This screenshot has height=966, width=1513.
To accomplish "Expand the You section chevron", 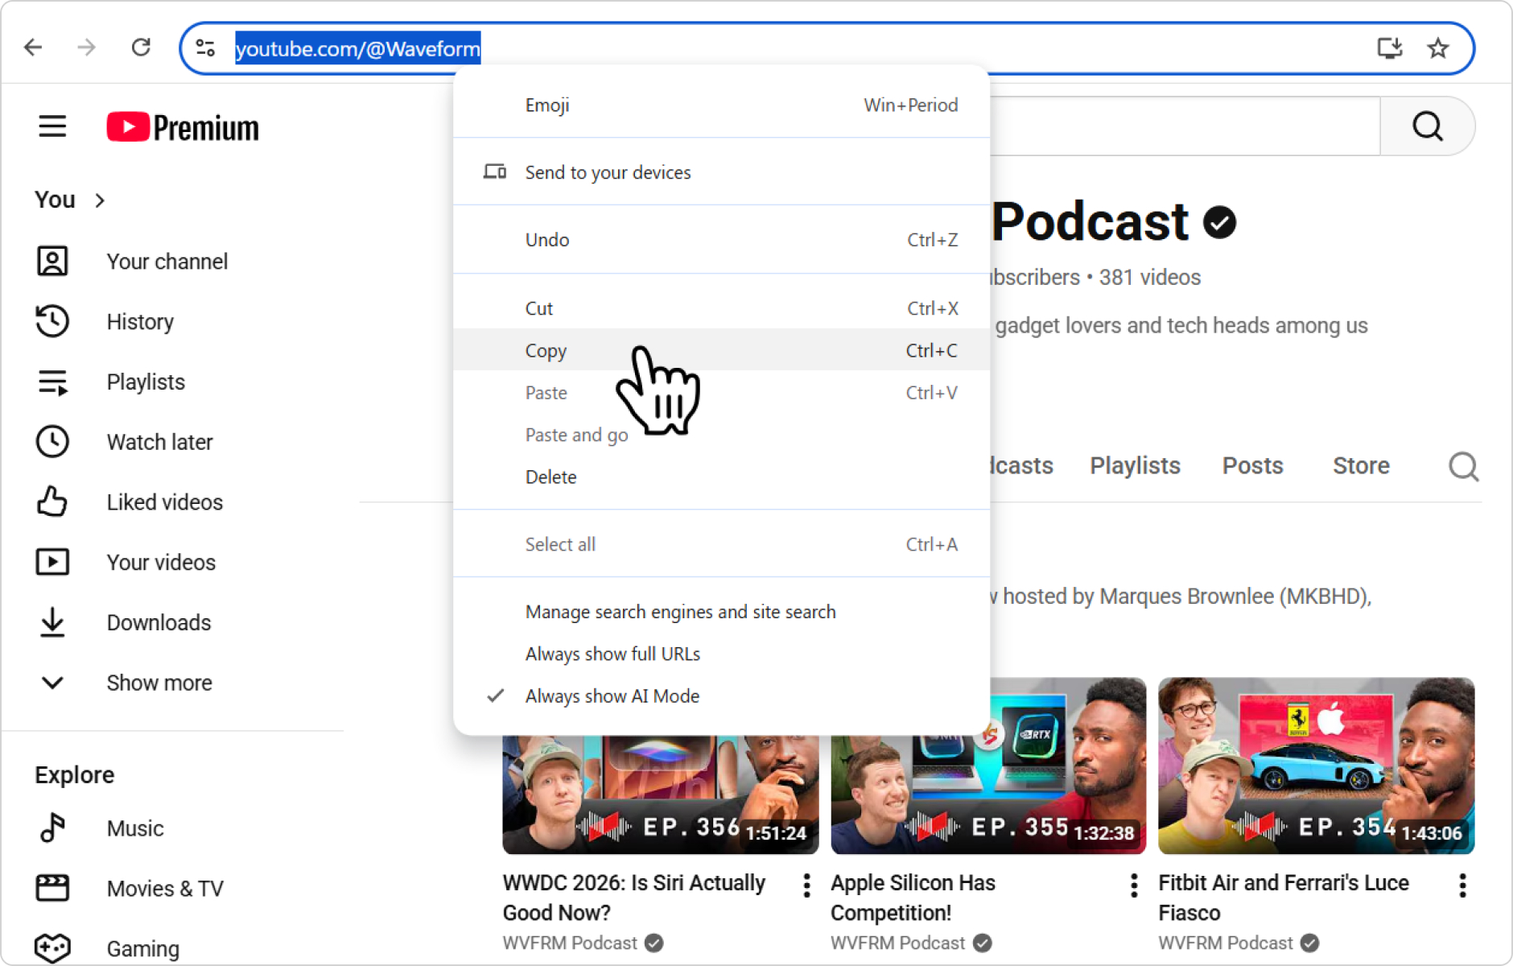I will (100, 200).
